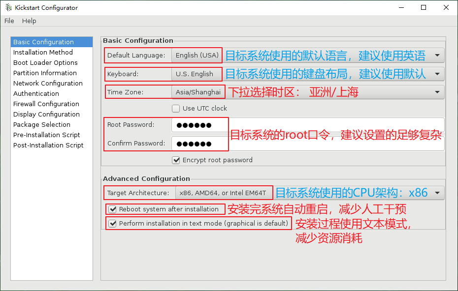The image size is (458, 291).
Task: Enable the Use UTC clock checkbox
Action: tap(176, 109)
